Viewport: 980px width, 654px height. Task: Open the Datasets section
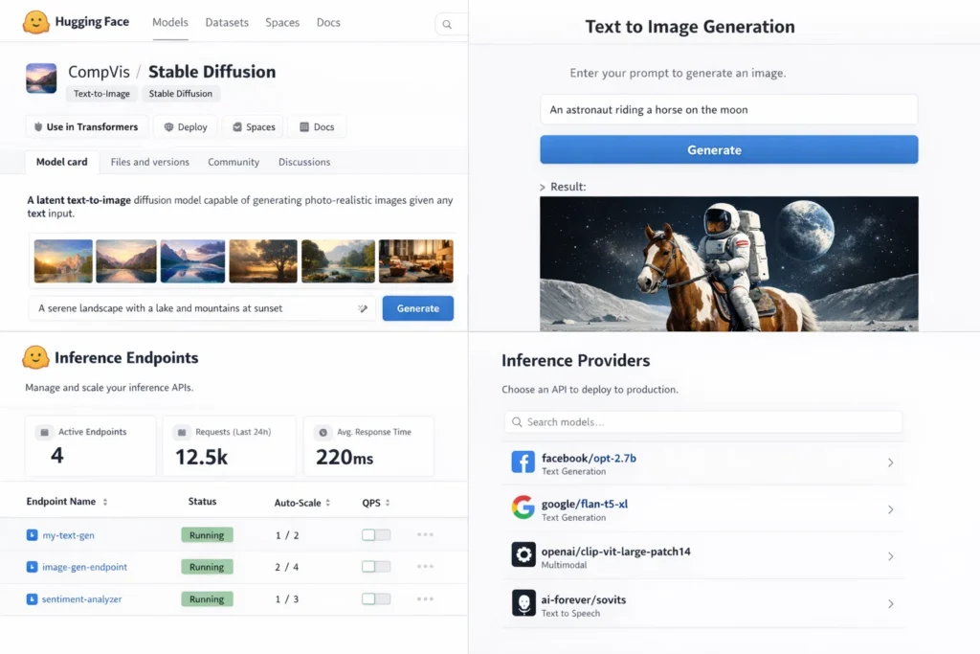[x=227, y=22]
